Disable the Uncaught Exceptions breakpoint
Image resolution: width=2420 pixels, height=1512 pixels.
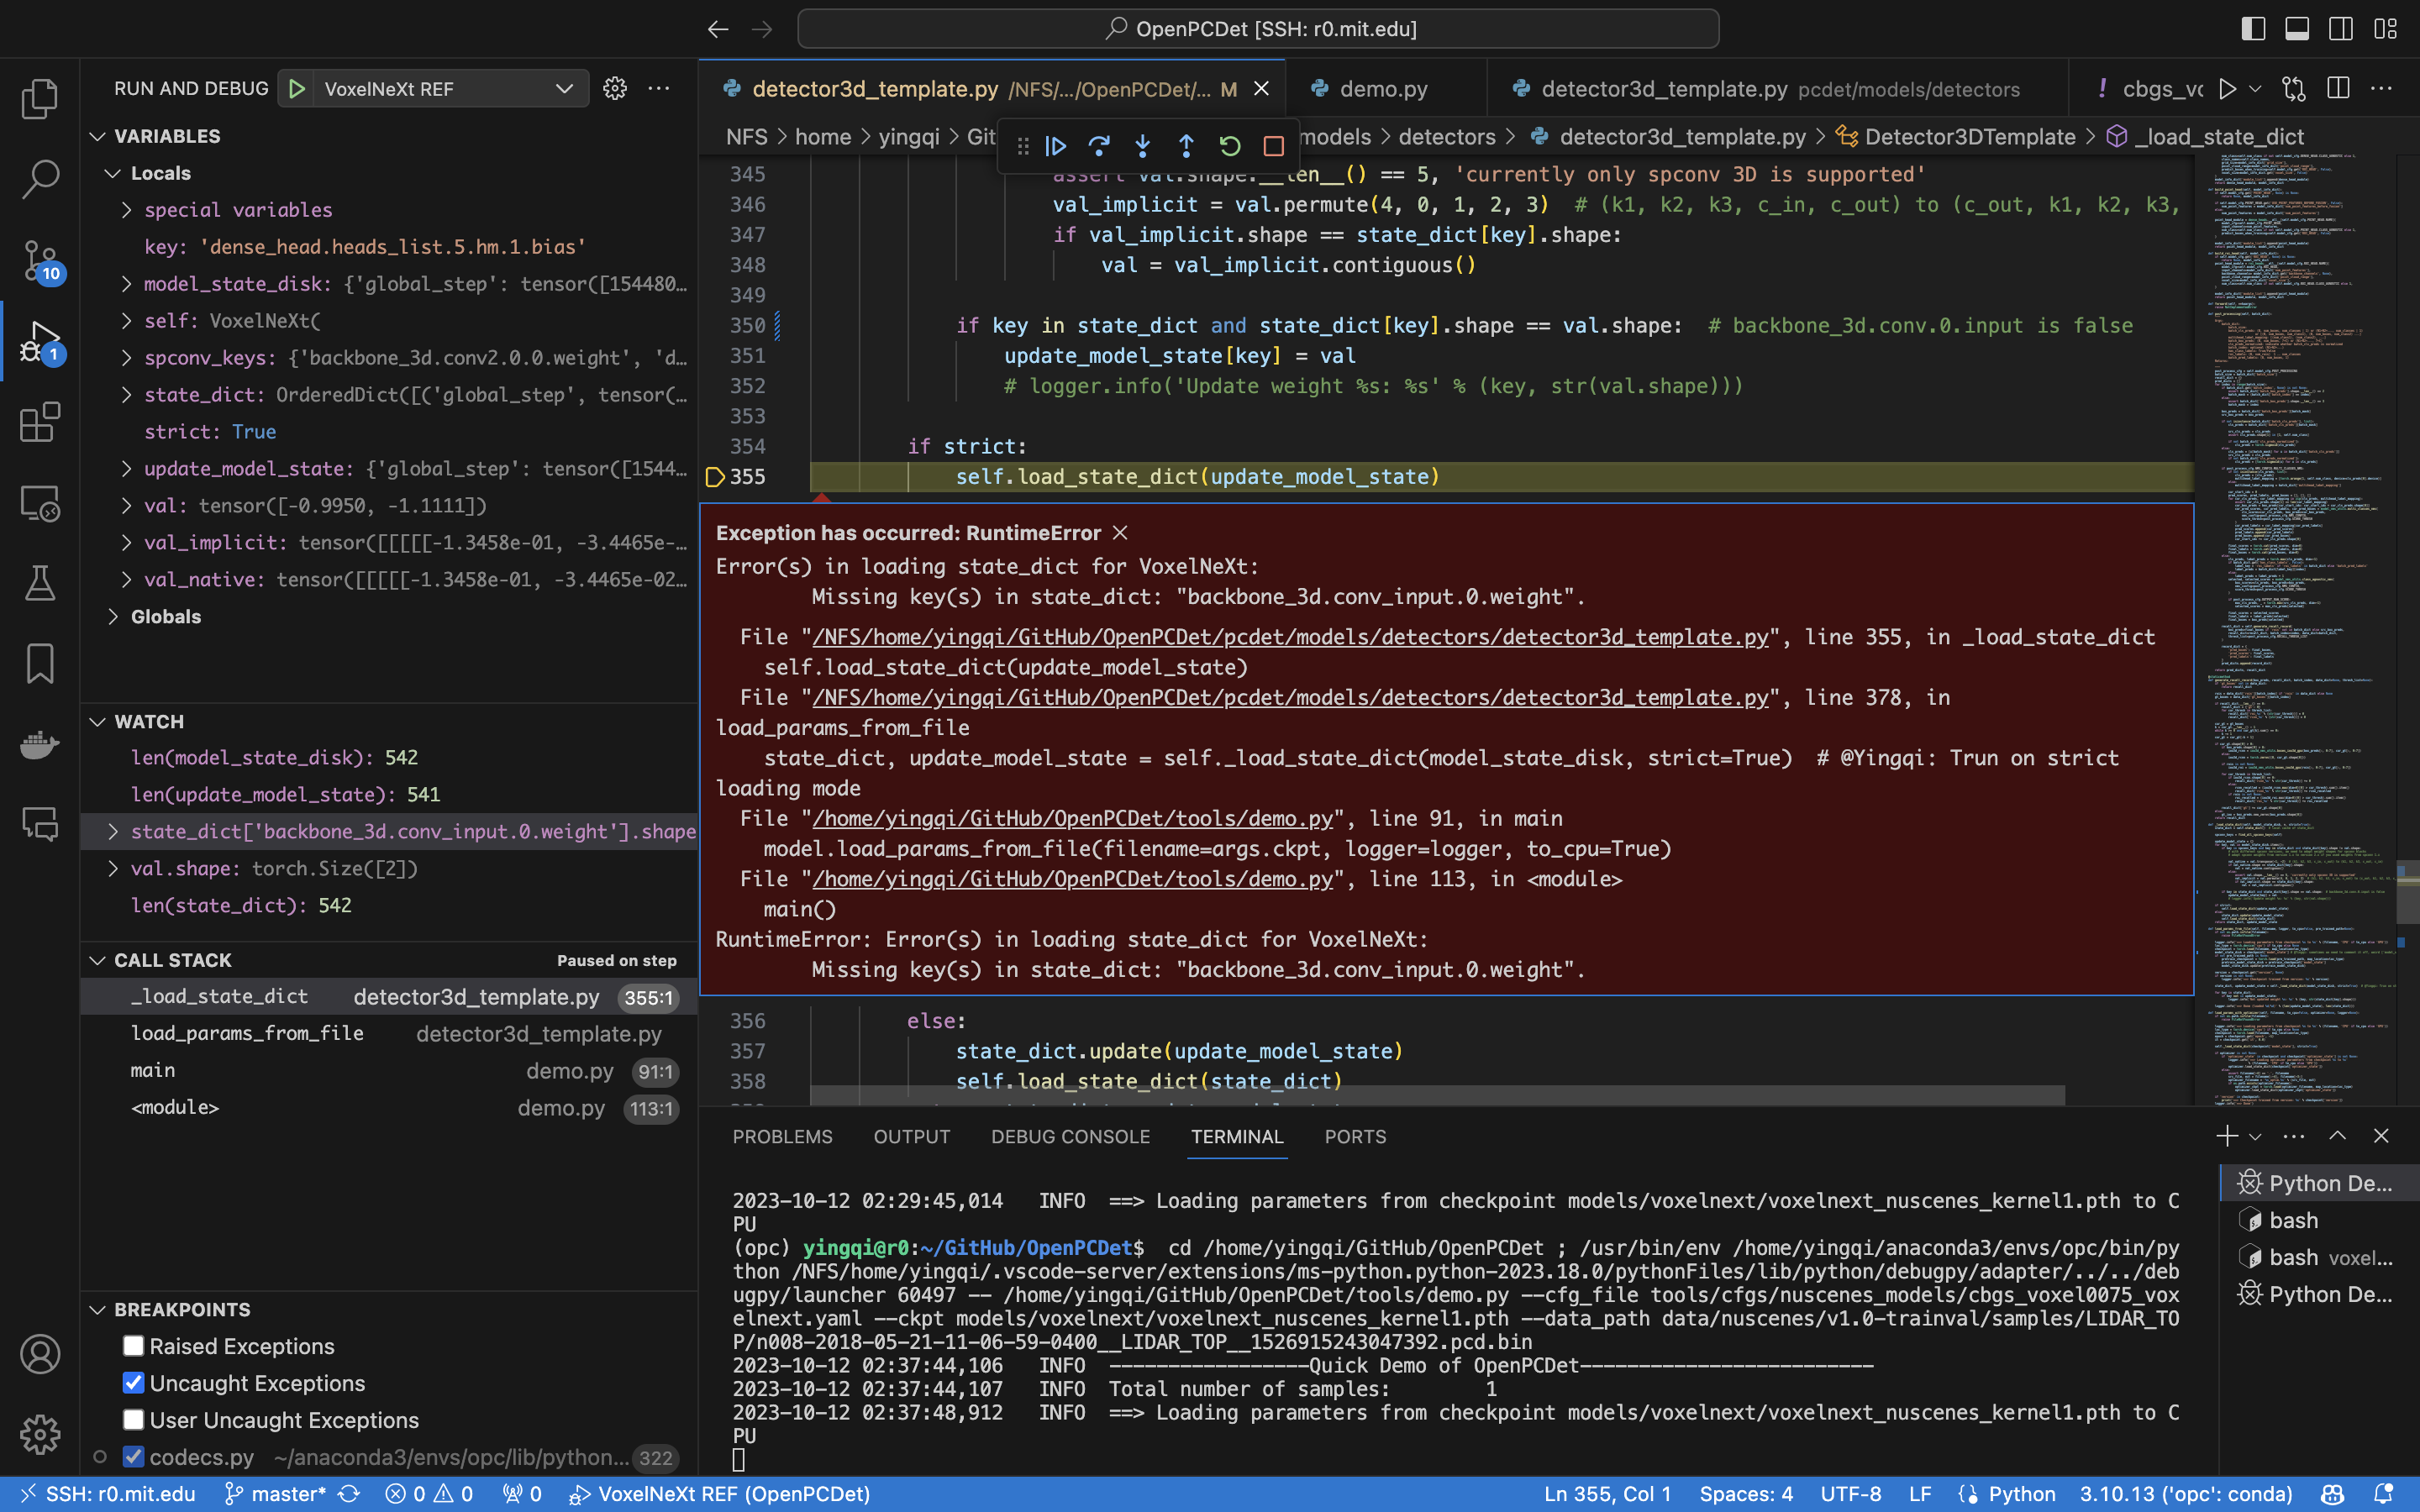coord(133,1383)
